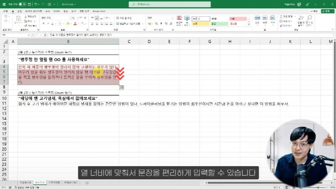Click the Fill (채우기) button in editing group

(286, 21)
